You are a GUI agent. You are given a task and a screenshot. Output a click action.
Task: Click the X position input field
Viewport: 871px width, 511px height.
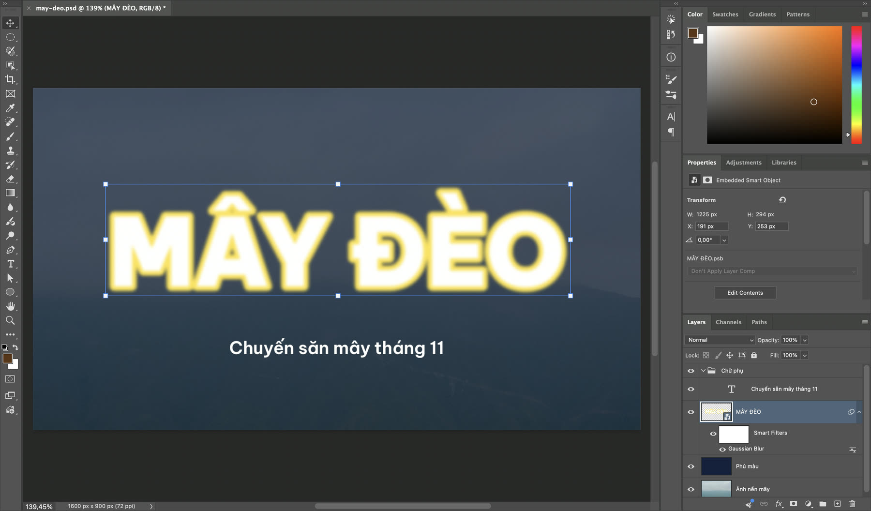click(712, 226)
